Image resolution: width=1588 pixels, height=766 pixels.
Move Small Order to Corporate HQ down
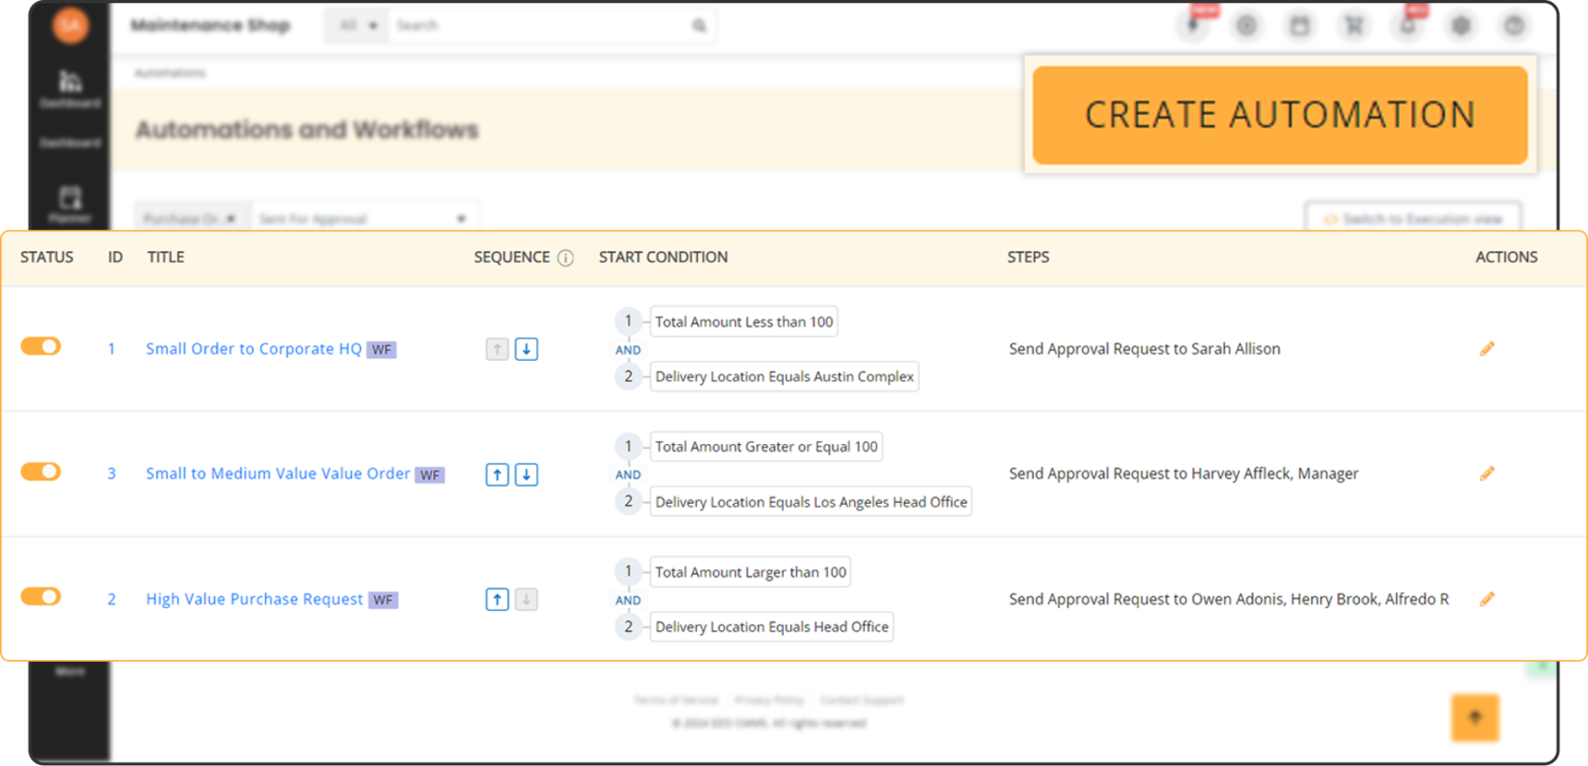click(526, 349)
